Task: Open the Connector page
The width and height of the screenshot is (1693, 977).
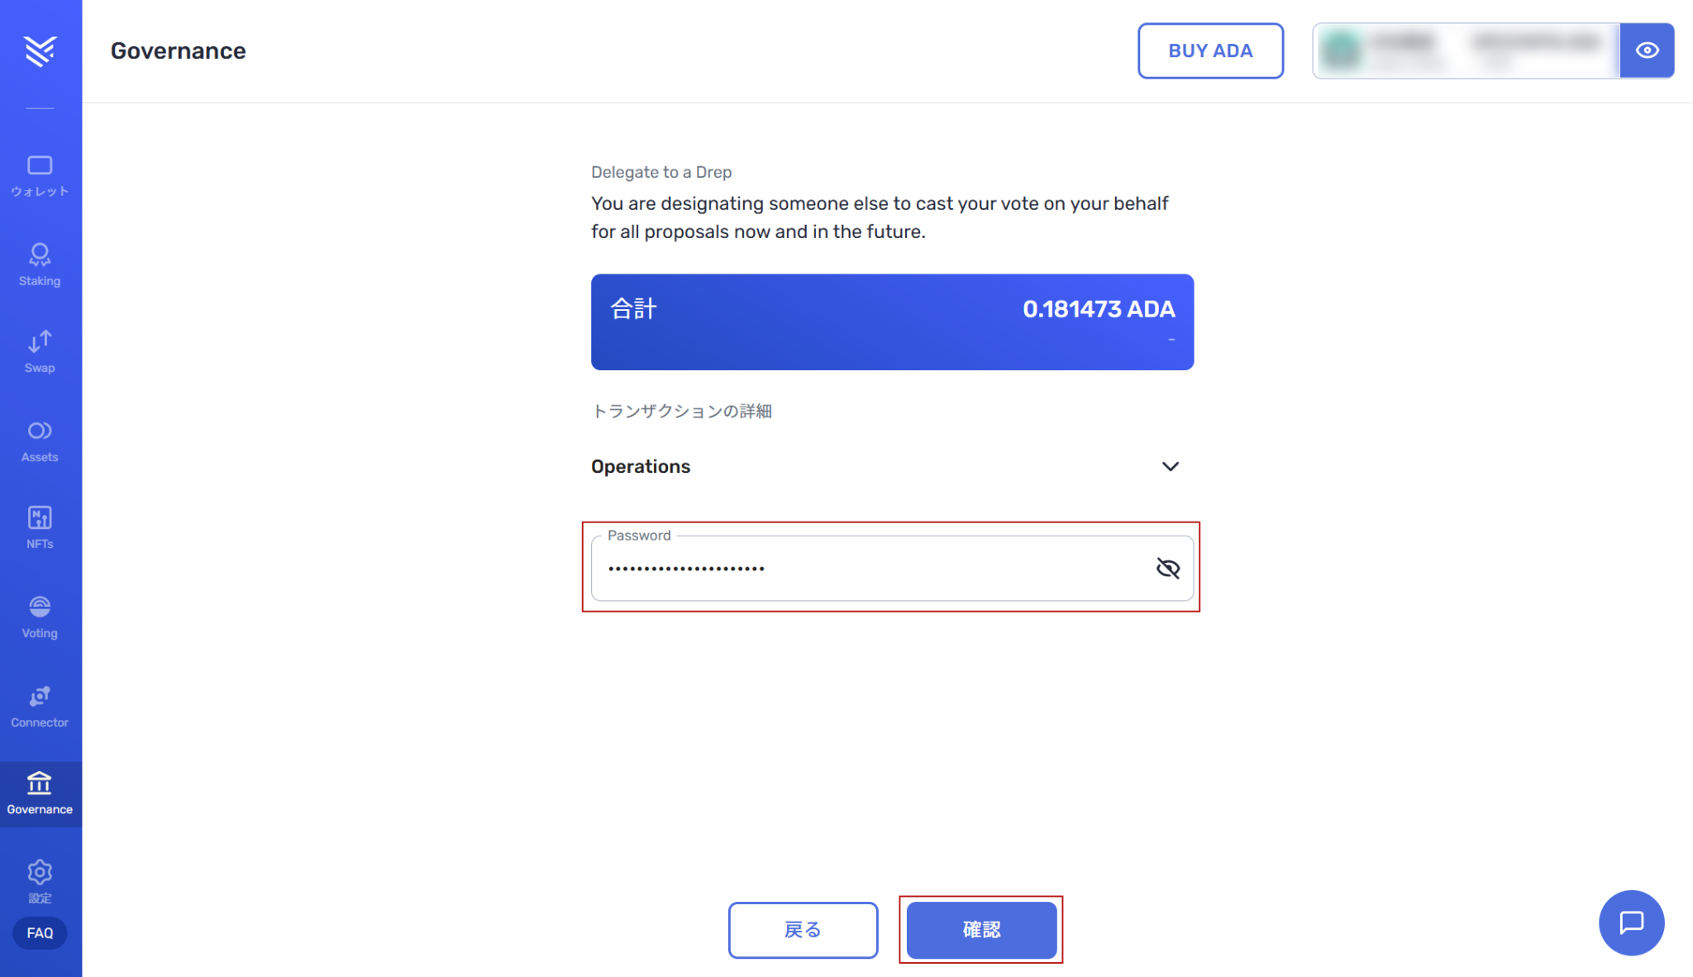Action: tap(40, 704)
